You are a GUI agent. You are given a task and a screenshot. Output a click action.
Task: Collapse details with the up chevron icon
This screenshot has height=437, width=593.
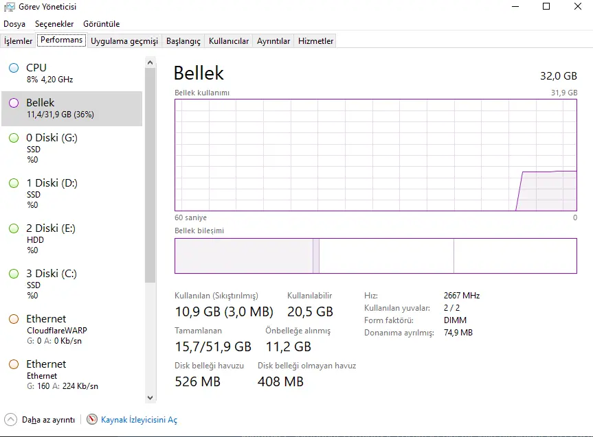pos(10,420)
